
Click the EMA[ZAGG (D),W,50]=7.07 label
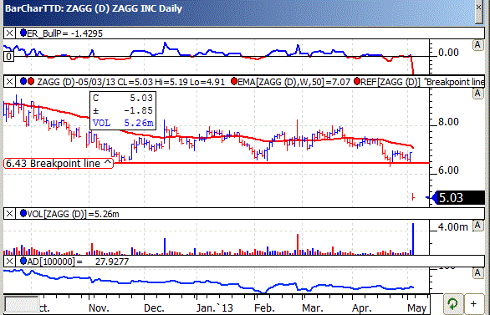point(294,82)
